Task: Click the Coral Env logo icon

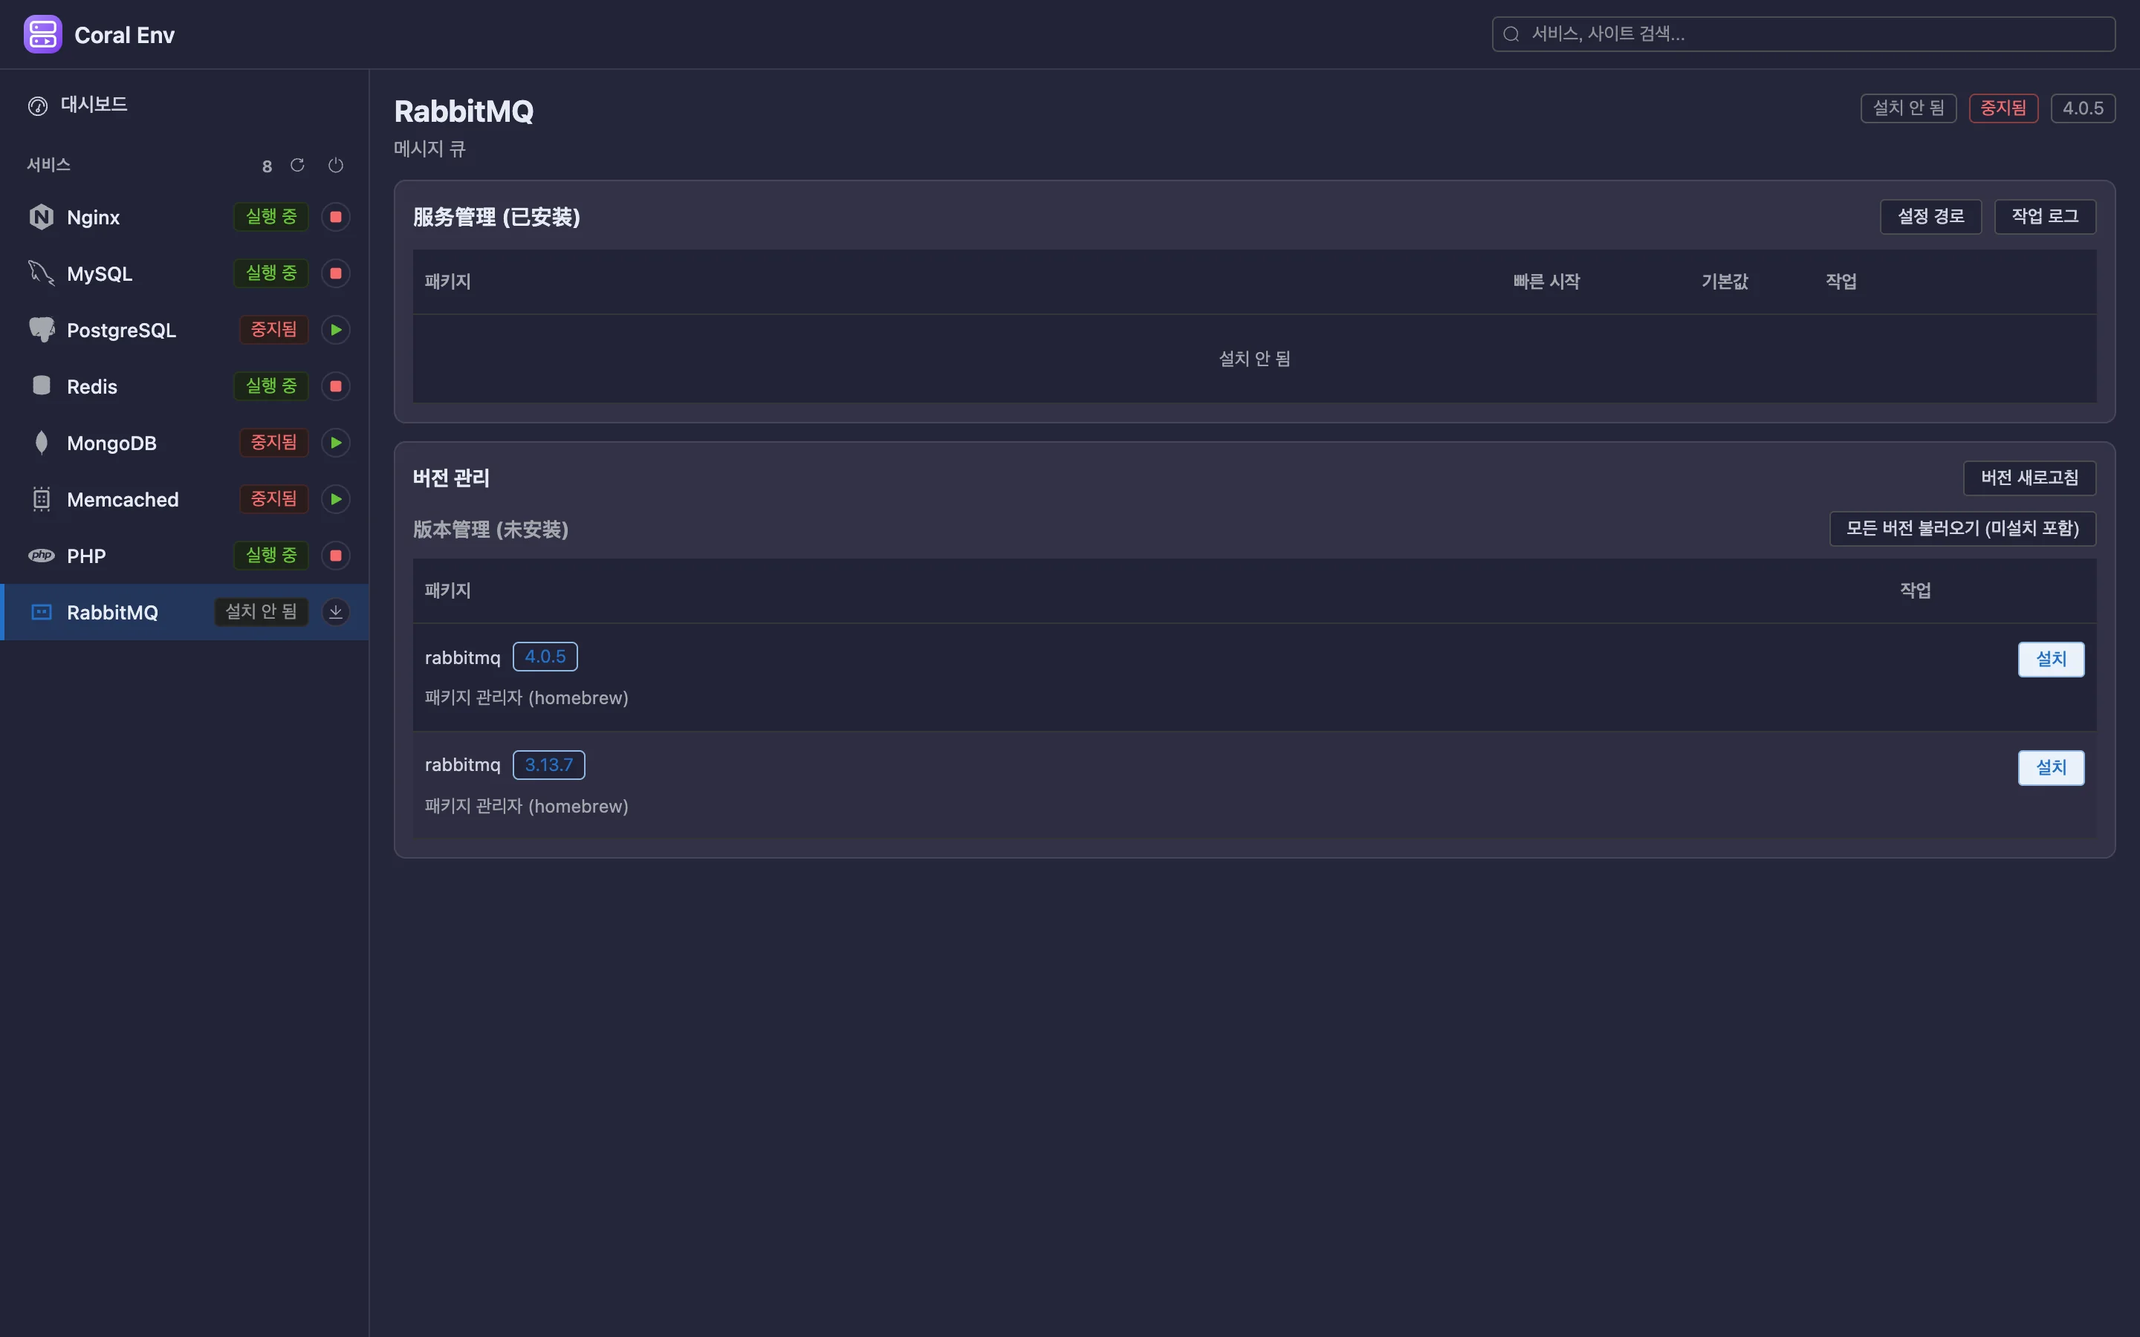Action: [x=42, y=34]
